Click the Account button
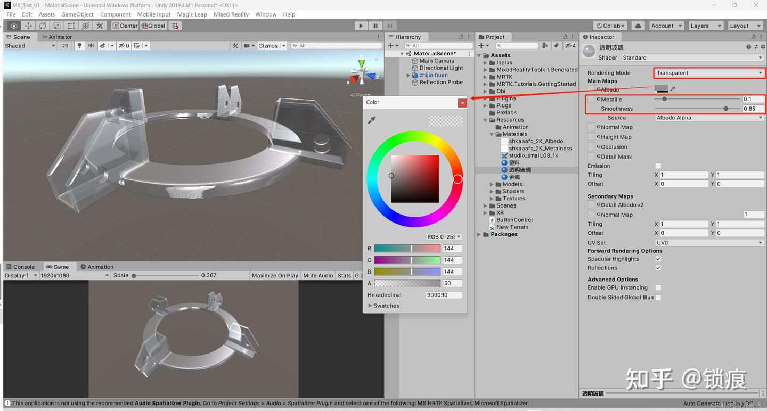 pos(666,26)
